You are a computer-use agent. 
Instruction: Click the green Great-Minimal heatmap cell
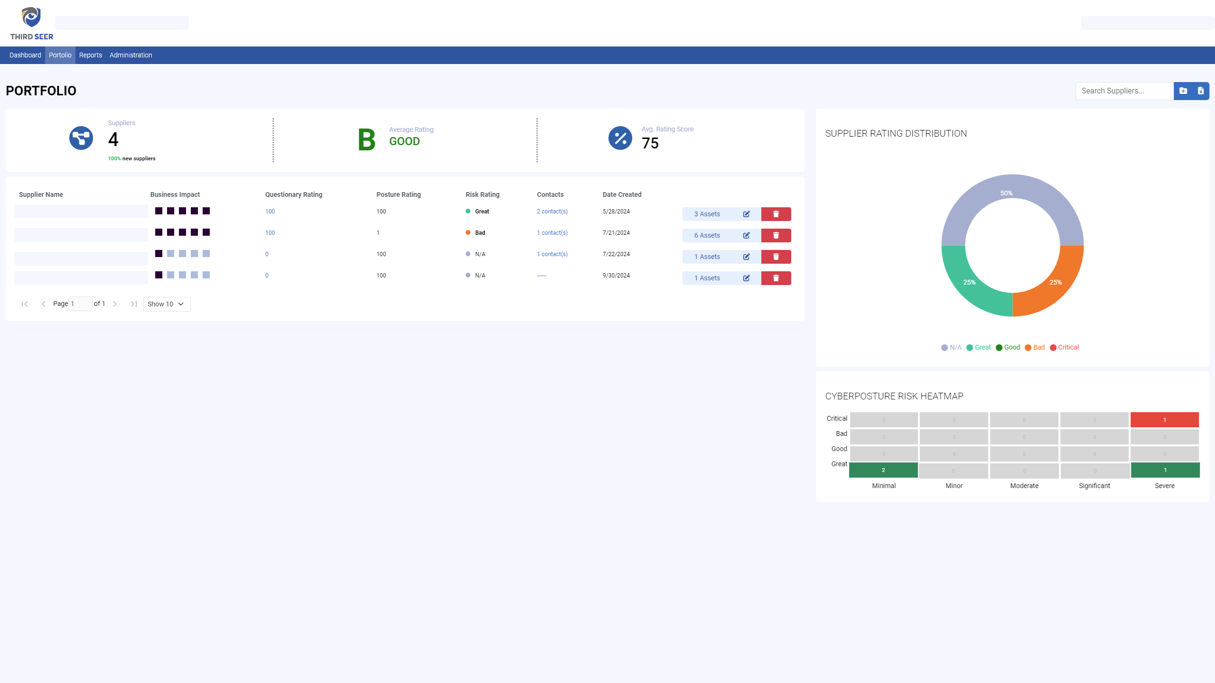883,470
